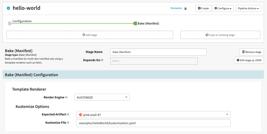This screenshot has width=267, height=134.
Task: Click Edit stage as JSON
Action: [249, 60]
